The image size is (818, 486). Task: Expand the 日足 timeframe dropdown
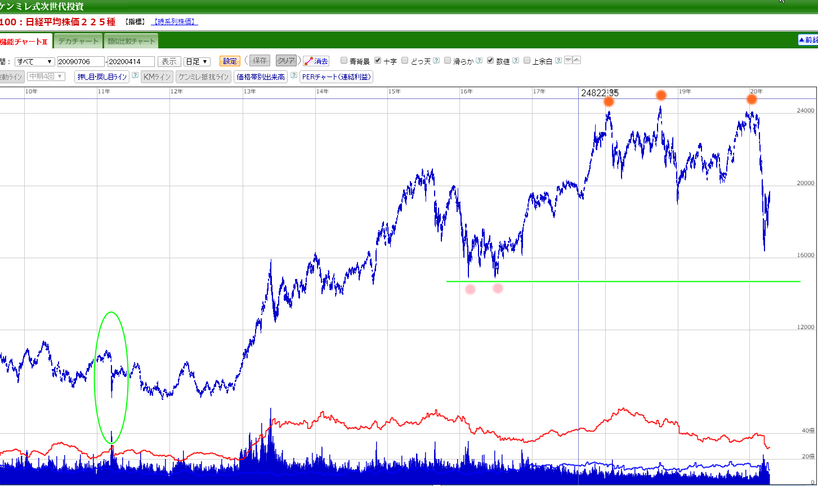(x=197, y=62)
